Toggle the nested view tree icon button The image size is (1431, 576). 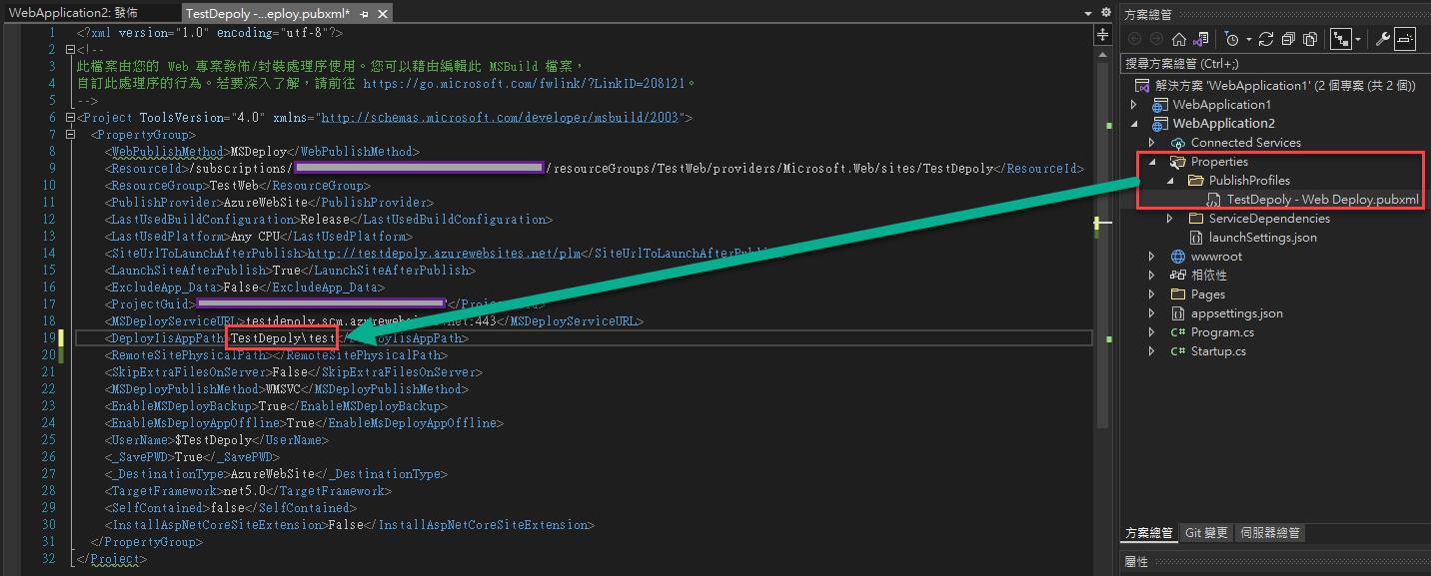(x=1339, y=39)
